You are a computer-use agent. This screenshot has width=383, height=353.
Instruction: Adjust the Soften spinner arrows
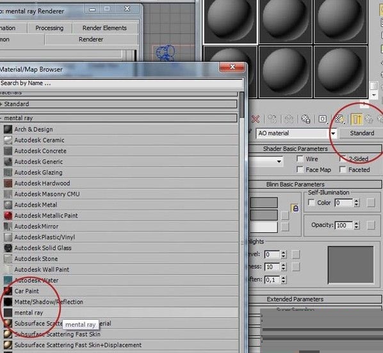(x=283, y=279)
